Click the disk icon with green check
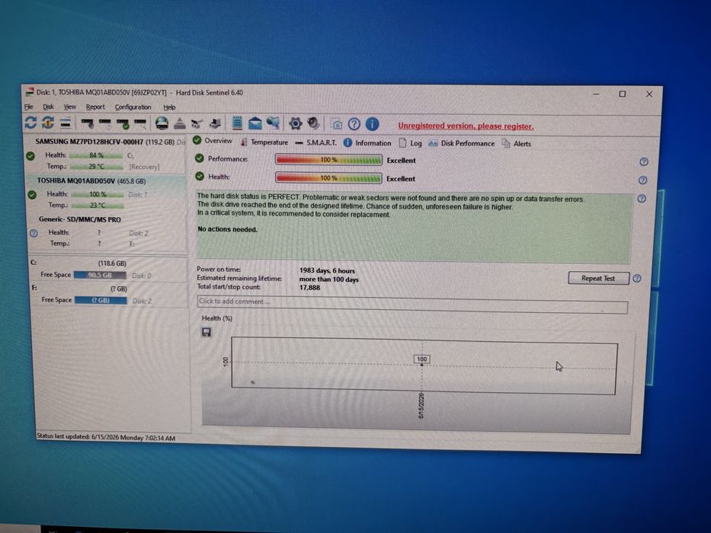The height and width of the screenshot is (533, 711). click(123, 123)
